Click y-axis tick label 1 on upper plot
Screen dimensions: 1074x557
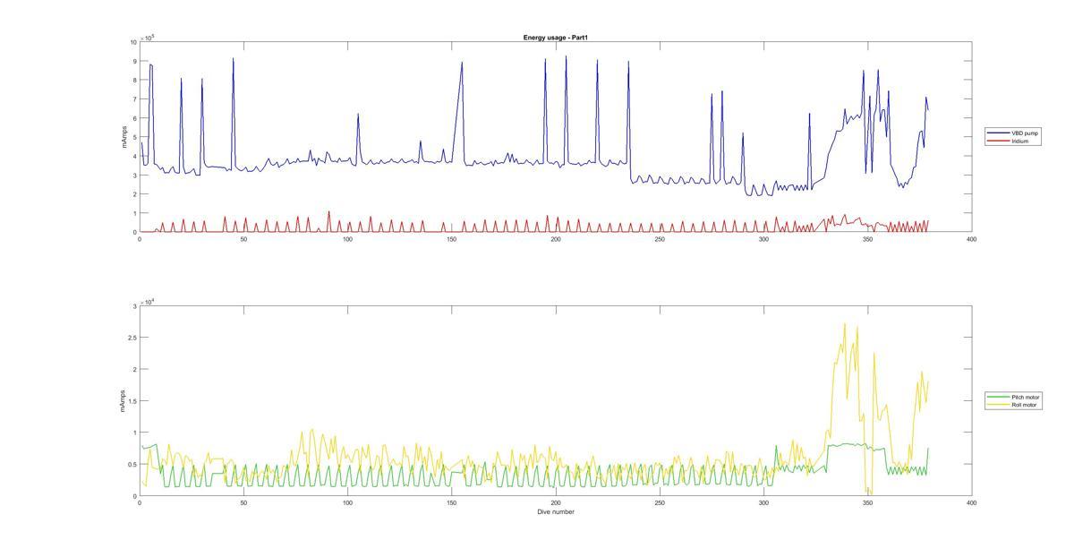pyautogui.click(x=134, y=213)
